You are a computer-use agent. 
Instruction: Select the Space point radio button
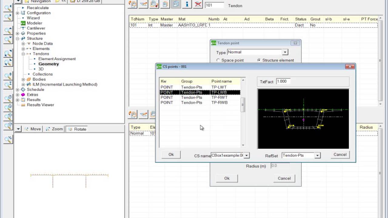pos(218,60)
